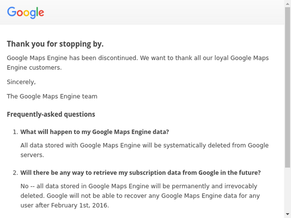
Task: Click the vertical scrollbar thumb
Action: click(x=288, y=88)
